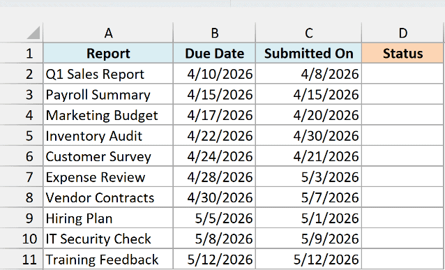Select row 3 header
Viewport: 445px width, 270px height.
tap(22, 94)
